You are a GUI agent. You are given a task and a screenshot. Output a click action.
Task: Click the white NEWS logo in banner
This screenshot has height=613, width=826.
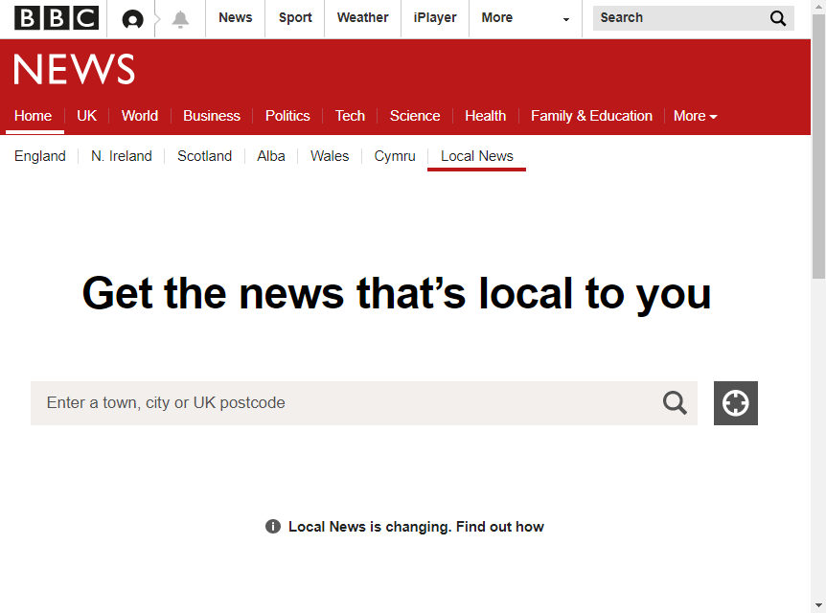coord(74,69)
